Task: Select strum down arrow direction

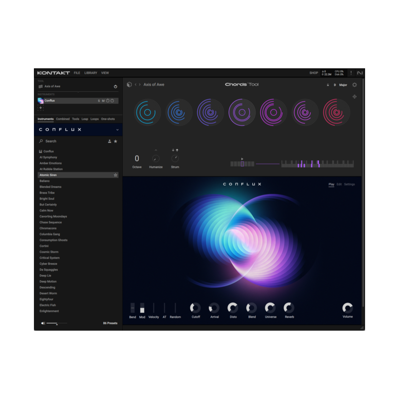Action: coord(173,150)
